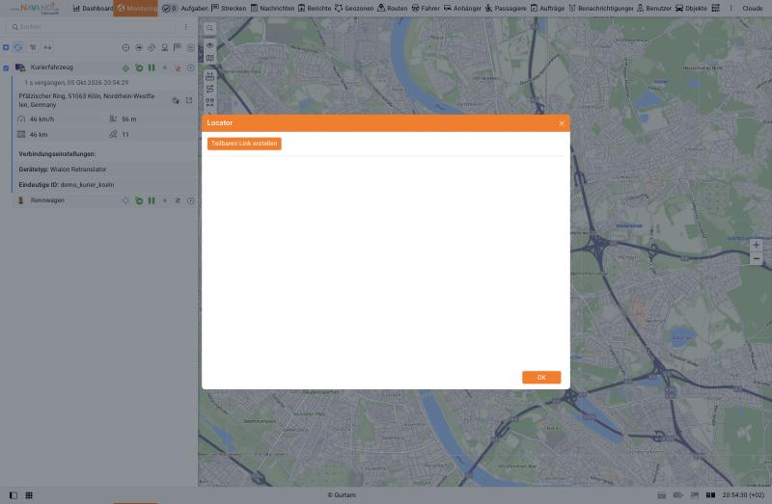
Task: Toggle the map visibility eye icon
Action: pyautogui.click(x=209, y=45)
